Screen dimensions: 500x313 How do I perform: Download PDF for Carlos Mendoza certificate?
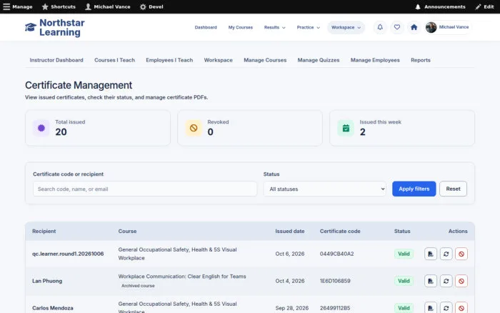coord(431,307)
